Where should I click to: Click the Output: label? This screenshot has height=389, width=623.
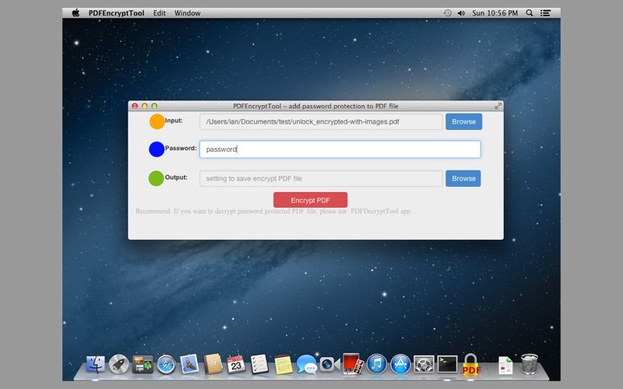pos(176,177)
